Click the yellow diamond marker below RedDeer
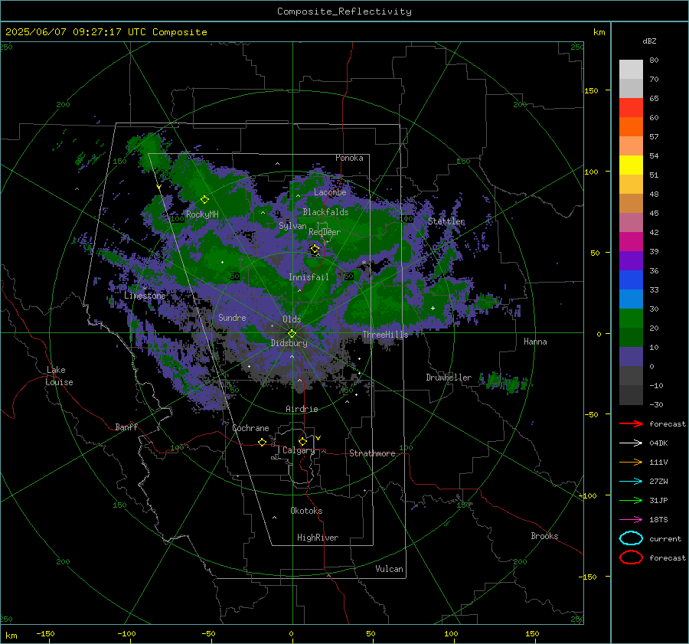Viewport: 689px width, 644px height. click(x=315, y=249)
